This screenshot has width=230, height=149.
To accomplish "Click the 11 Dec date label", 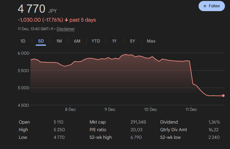I will (x=191, y=109).
